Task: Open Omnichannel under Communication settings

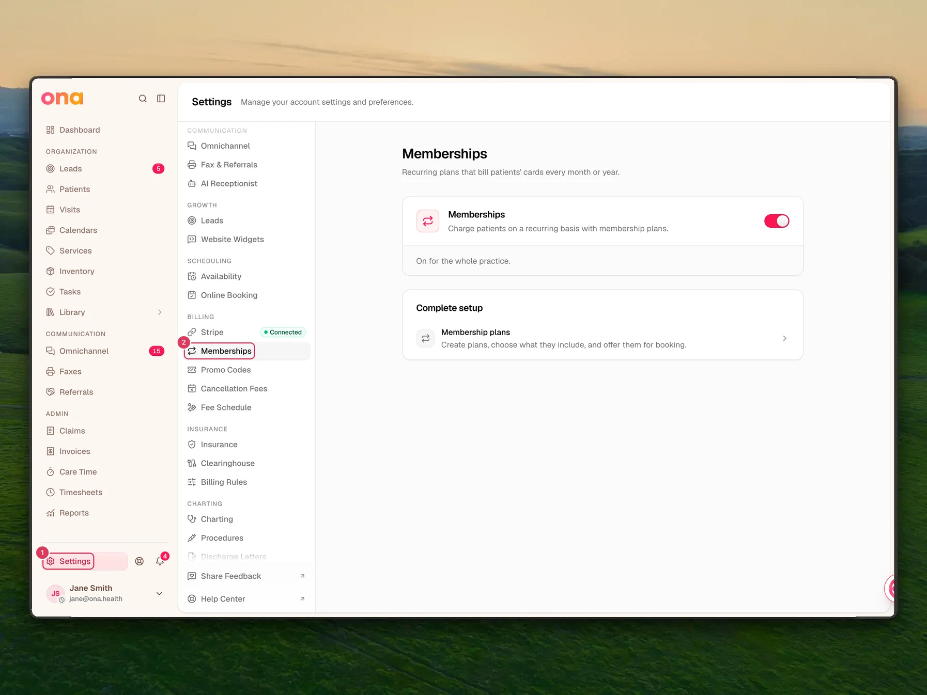Action: pyautogui.click(x=246, y=146)
